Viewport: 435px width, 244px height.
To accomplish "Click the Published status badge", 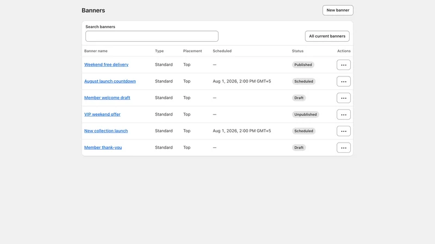I will (x=303, y=65).
